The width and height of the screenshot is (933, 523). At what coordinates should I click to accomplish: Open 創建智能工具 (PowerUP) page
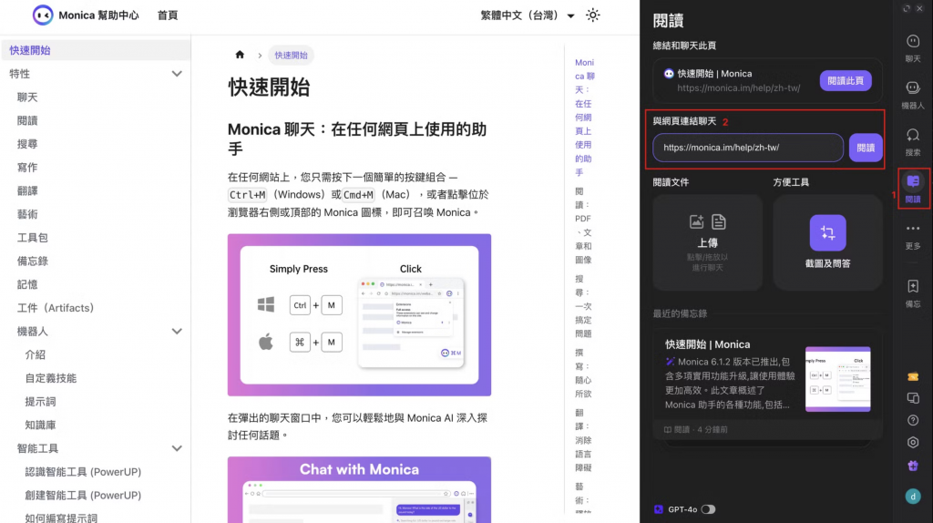[x=83, y=495]
